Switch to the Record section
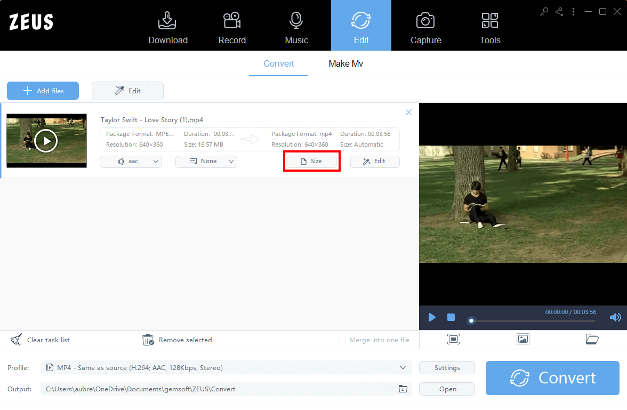Image resolution: width=627 pixels, height=410 pixels. point(232,27)
